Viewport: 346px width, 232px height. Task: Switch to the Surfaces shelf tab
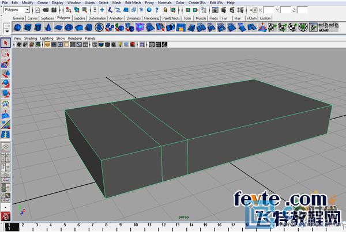click(47, 18)
